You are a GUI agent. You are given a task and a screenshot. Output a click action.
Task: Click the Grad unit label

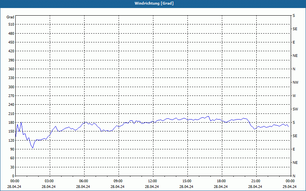point(10,17)
